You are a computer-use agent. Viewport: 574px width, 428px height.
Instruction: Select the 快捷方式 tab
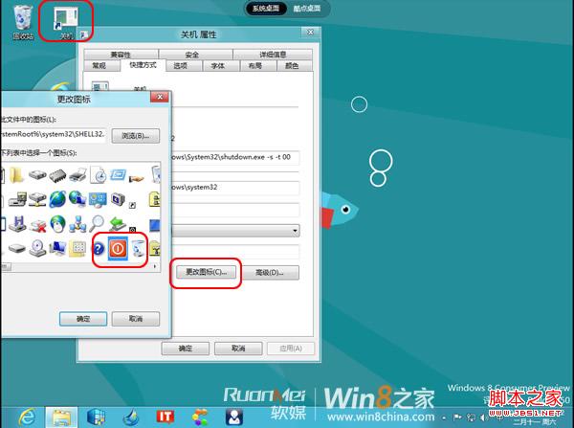[143, 65]
